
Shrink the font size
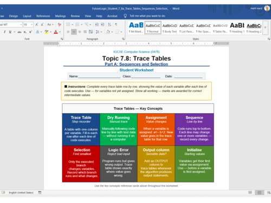point(42,24)
